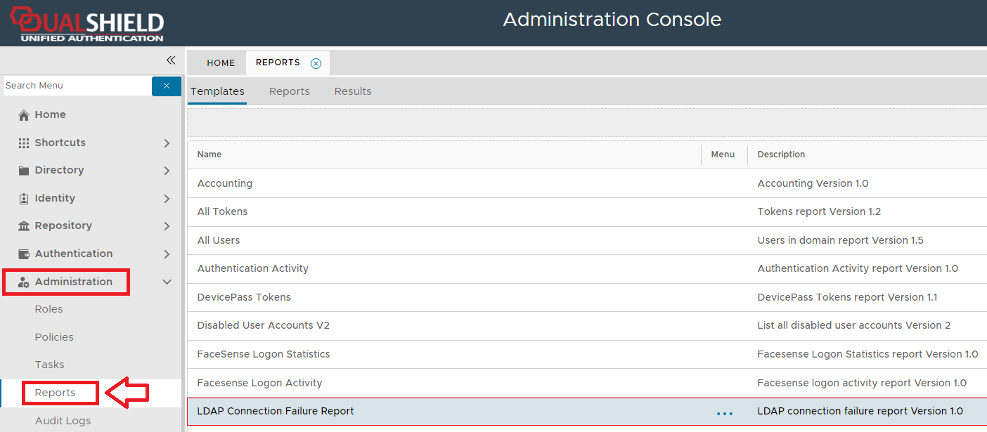Select the Authentication Activity template row
The width and height of the screenshot is (987, 432).
coord(253,268)
